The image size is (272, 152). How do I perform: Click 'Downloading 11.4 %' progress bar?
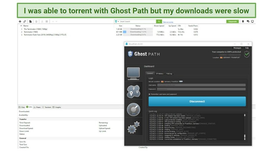(x=138, y=32)
